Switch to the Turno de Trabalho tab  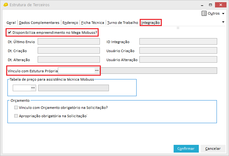[x=123, y=23]
